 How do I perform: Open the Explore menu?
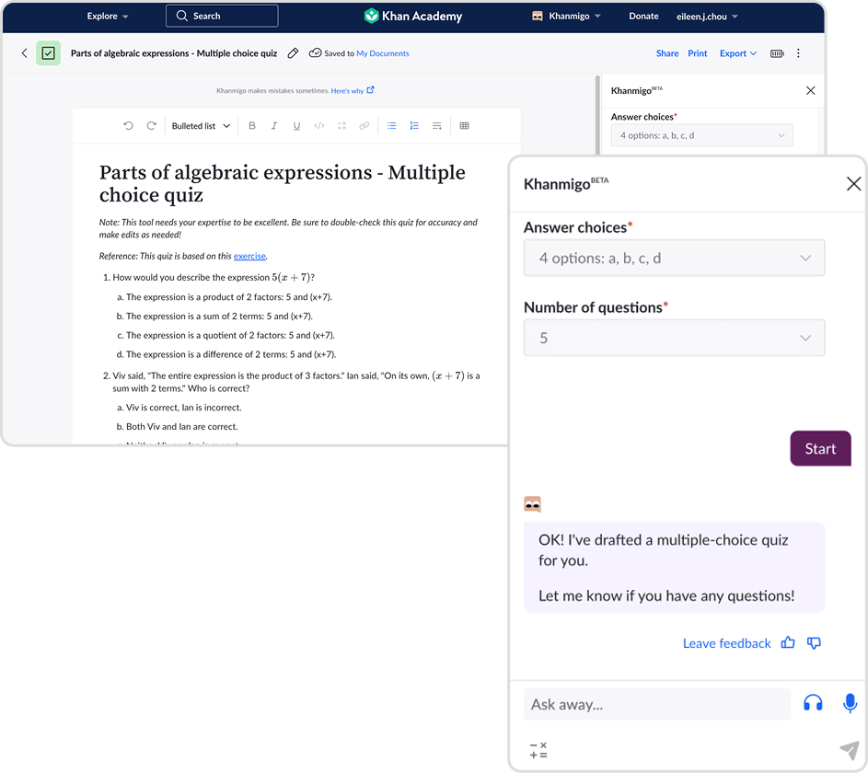[108, 16]
